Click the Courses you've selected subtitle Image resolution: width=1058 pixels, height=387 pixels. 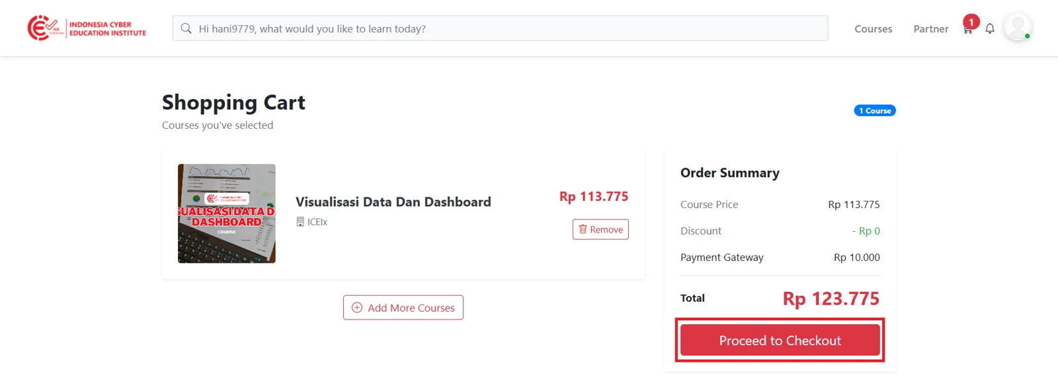(x=218, y=125)
